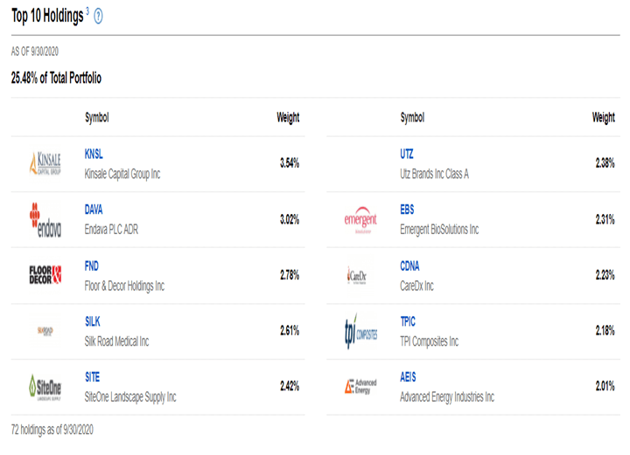Click the TPIC ticker symbol
Screen dimensions: 630x455
tap(409, 321)
